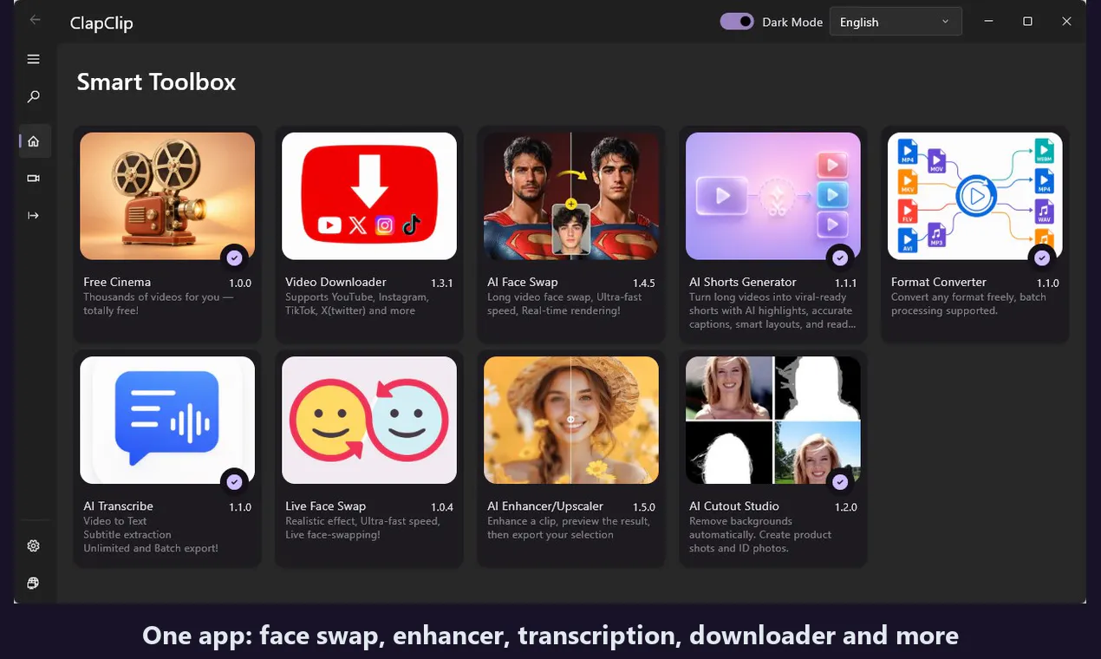Screen dimensions: 1101x659
Task: Open the AI Cutout Studio thumbnail
Action: [773, 420]
